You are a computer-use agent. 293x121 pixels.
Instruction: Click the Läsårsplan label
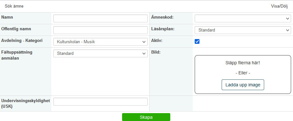pos(163,29)
